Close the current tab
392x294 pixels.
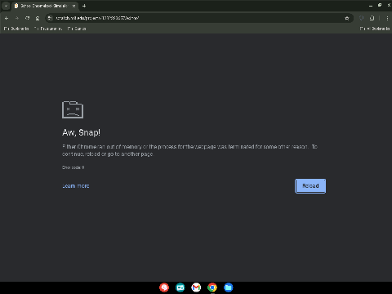tap(73, 6)
